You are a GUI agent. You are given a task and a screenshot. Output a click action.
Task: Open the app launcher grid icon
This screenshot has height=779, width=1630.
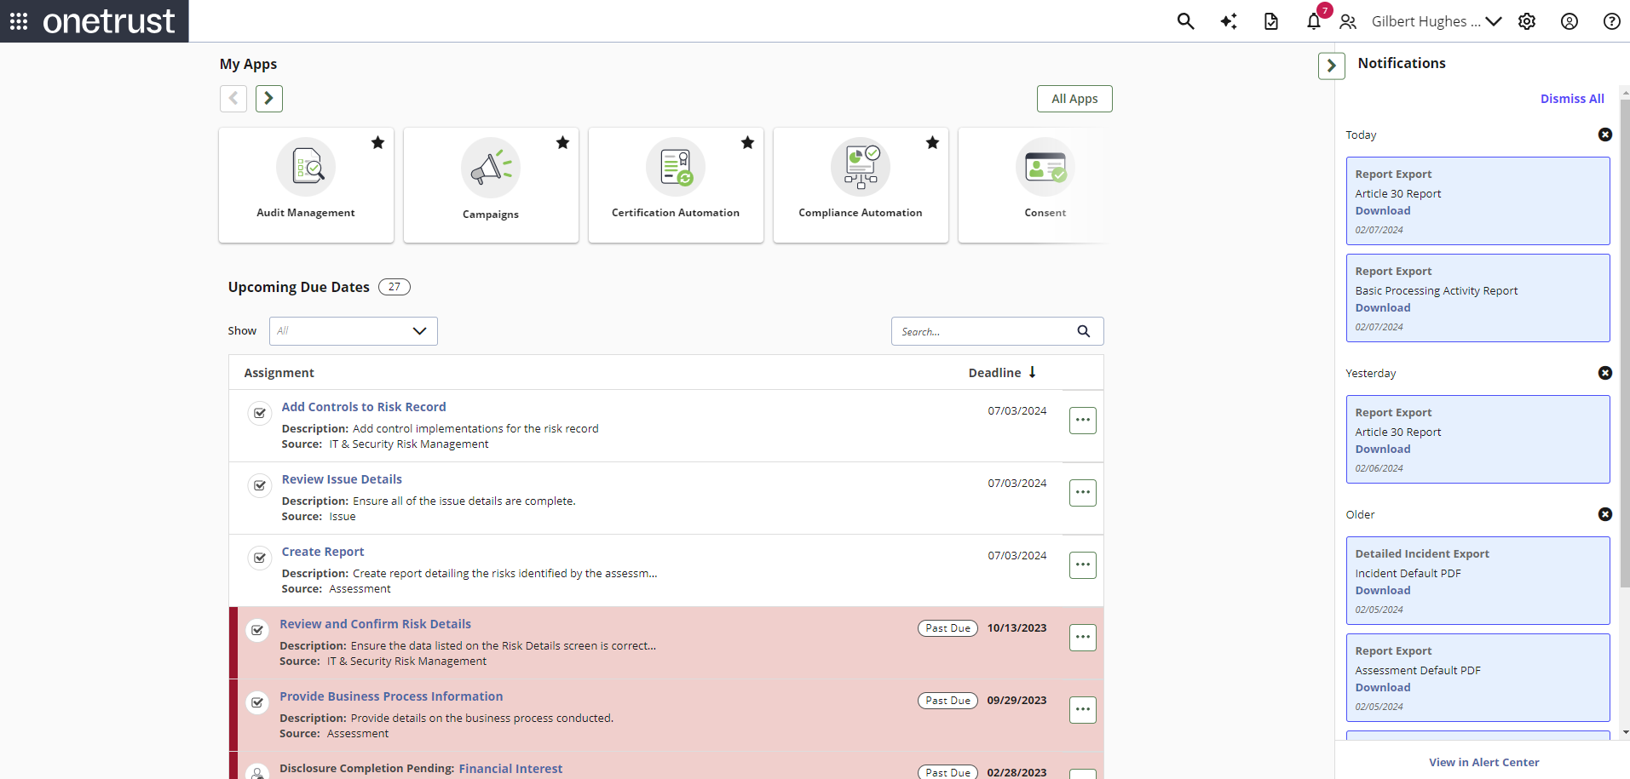point(18,21)
